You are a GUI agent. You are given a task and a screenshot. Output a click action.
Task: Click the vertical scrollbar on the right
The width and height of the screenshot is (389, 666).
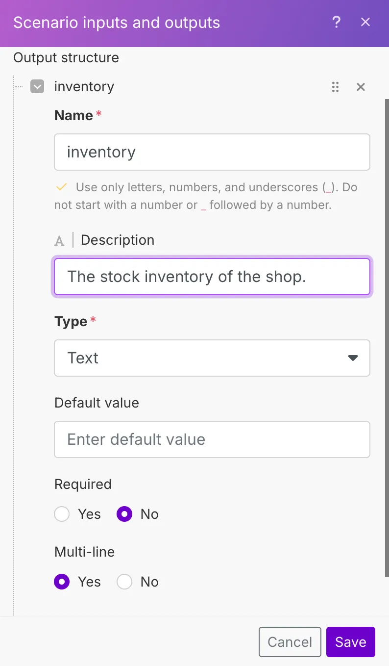pos(387,338)
